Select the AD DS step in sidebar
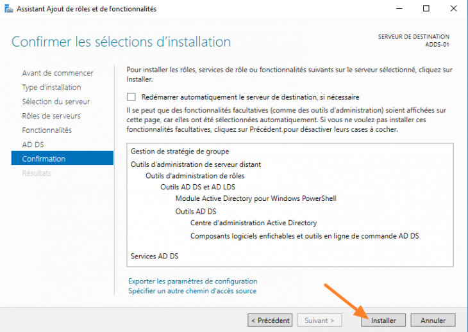This screenshot has height=332, width=468. point(33,145)
